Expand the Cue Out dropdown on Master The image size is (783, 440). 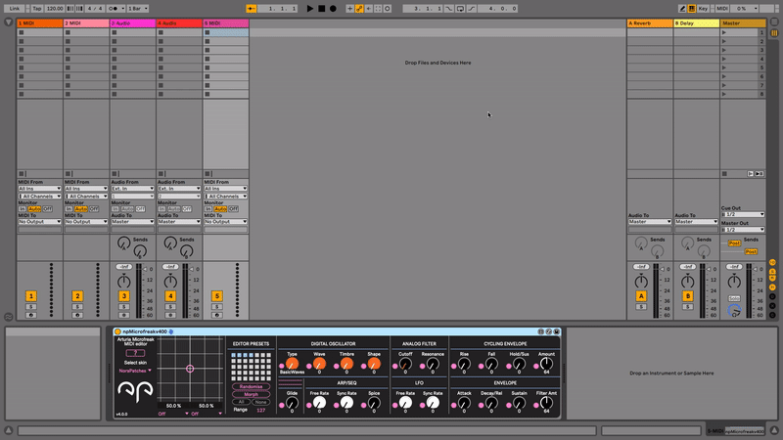pos(744,214)
